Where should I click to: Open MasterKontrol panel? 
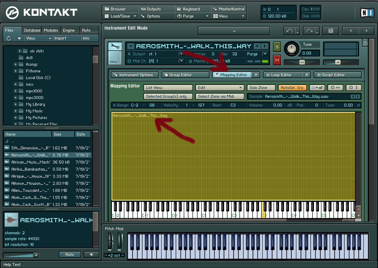click(x=229, y=9)
